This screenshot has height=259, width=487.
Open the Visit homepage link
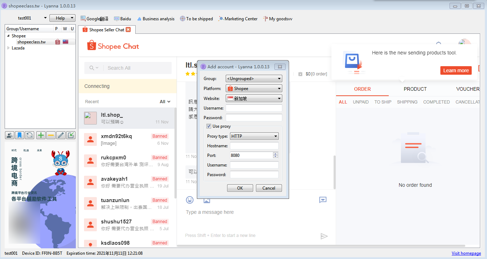[466, 253]
